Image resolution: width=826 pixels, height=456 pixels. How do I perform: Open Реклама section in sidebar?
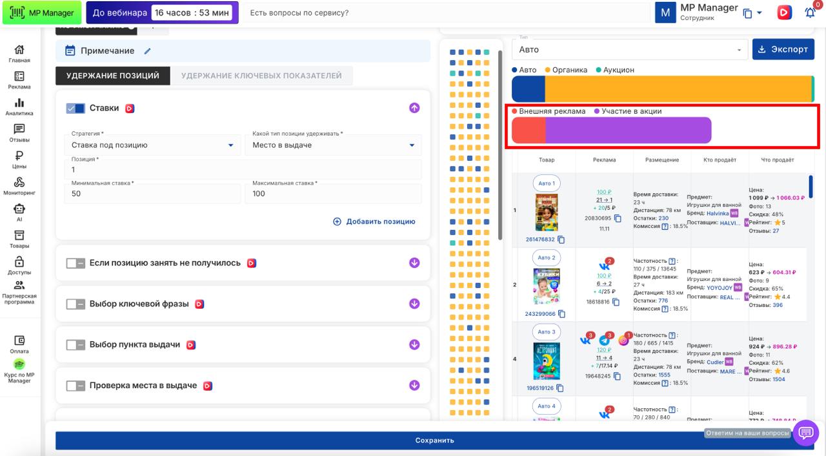click(19, 80)
